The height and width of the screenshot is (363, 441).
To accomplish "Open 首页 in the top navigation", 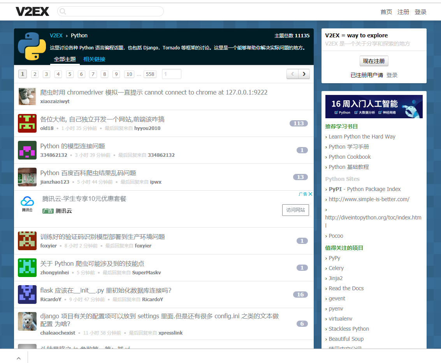I will [x=386, y=12].
